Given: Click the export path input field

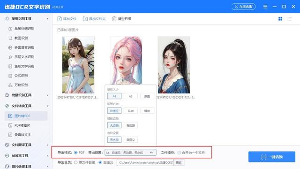Looking at the screenshot, I should tap(145, 162).
